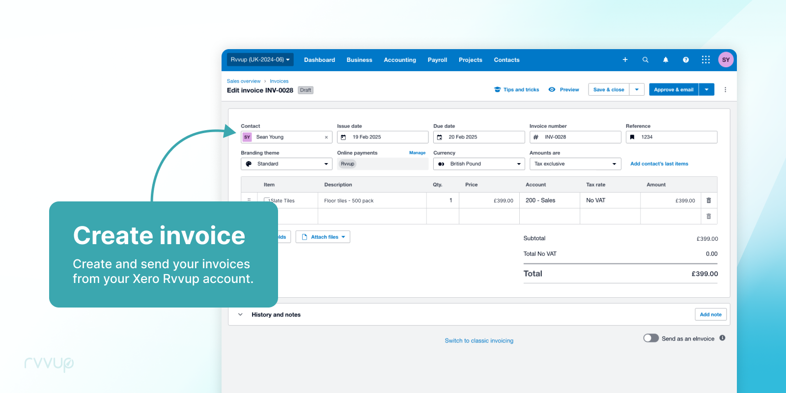This screenshot has width=786, height=393.
Task: Open the Amounts are Tax exclusive dropdown
Action: pyautogui.click(x=575, y=164)
